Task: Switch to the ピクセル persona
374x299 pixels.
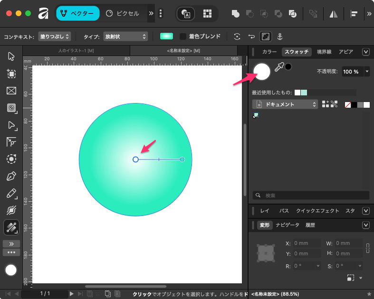Action: click(x=123, y=14)
